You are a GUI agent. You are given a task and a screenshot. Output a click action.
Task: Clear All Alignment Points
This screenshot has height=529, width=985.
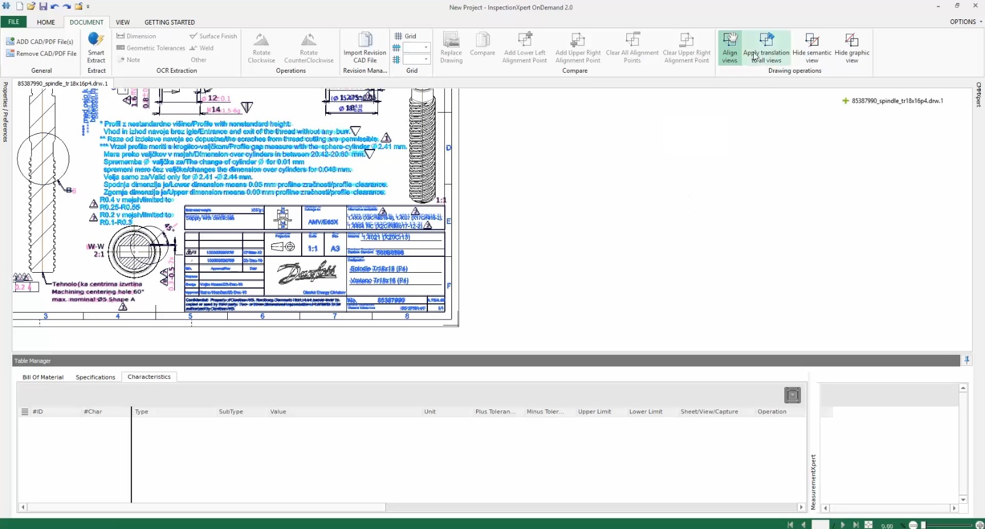coord(632,47)
